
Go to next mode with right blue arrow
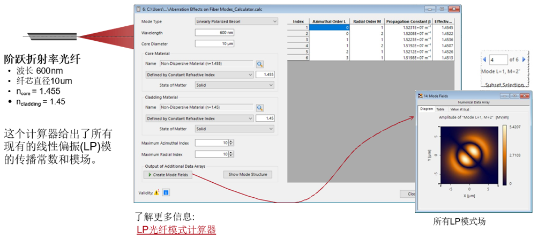tap(524, 59)
